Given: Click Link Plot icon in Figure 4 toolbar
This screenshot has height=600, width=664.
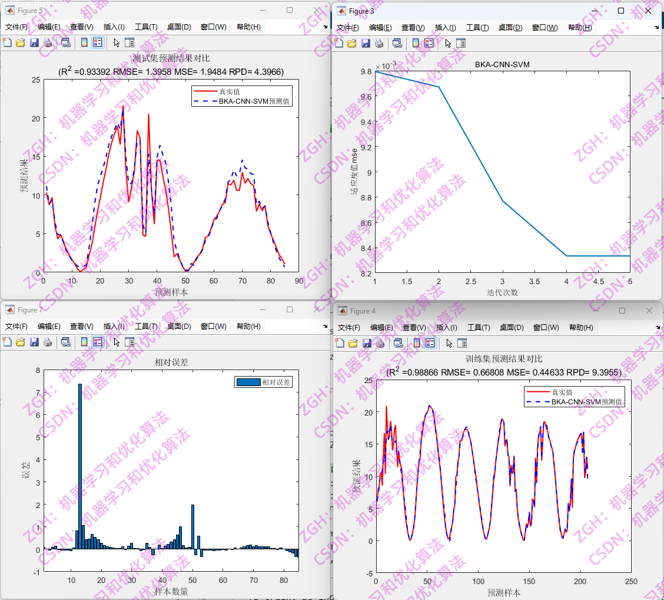Looking at the screenshot, I should coord(399,343).
